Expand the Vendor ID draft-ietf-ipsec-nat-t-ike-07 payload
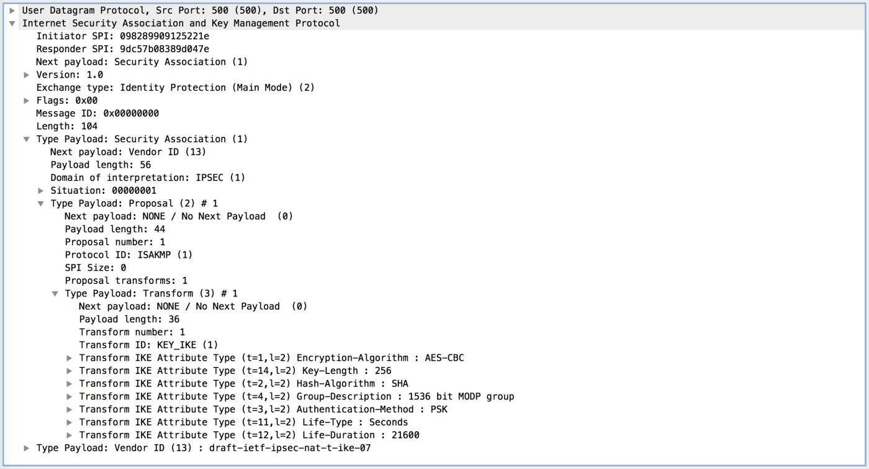Screen dimensions: 869x469 click(27, 447)
